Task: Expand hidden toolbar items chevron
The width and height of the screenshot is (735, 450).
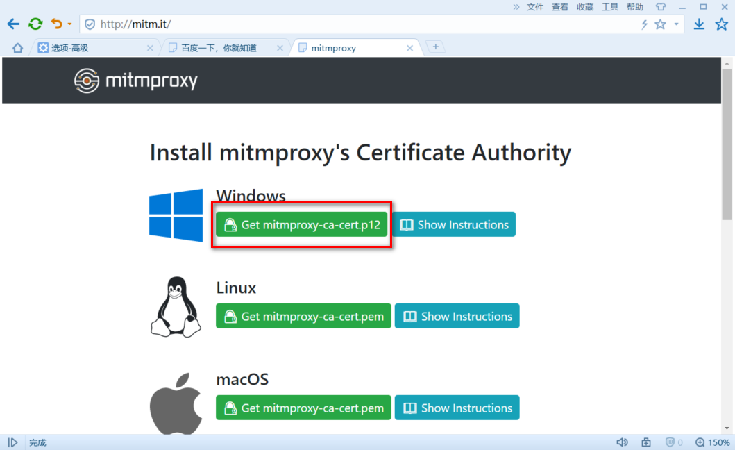Action: click(x=516, y=7)
